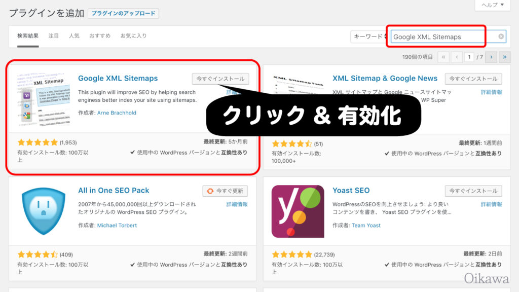Click 最終更新: 5か月前 text

click(x=226, y=142)
